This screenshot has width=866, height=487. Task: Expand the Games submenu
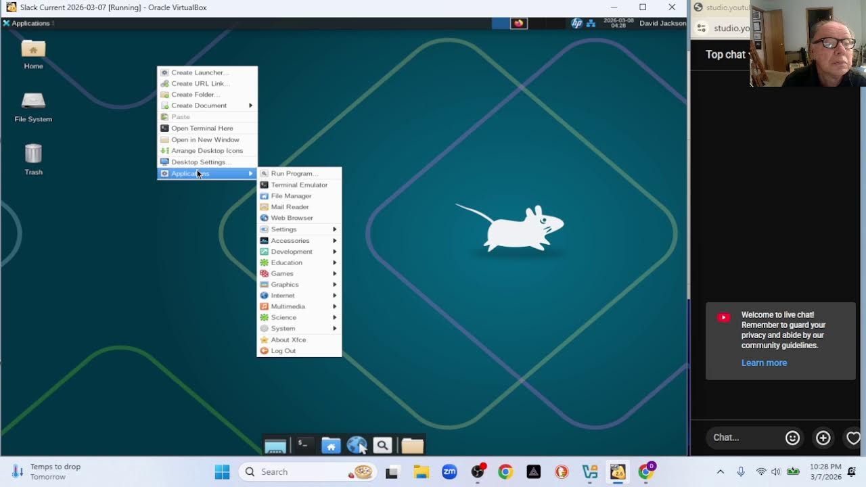tap(299, 273)
